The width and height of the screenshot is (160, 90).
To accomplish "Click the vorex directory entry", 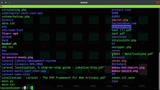I will click(116, 50).
